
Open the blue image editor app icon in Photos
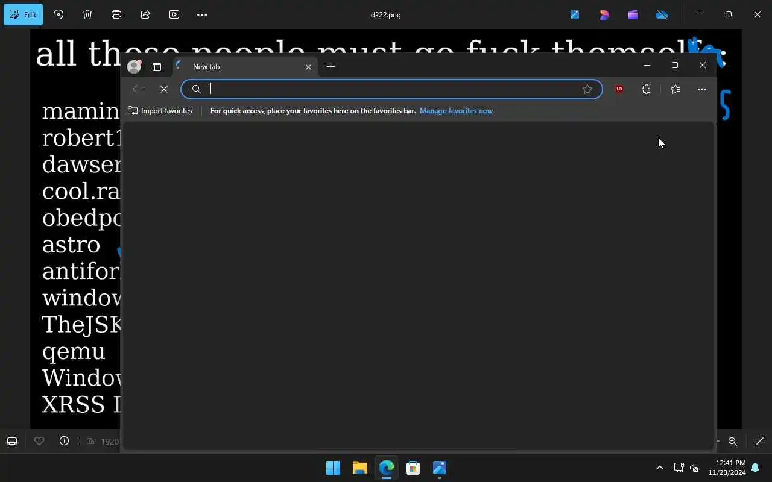pos(575,14)
